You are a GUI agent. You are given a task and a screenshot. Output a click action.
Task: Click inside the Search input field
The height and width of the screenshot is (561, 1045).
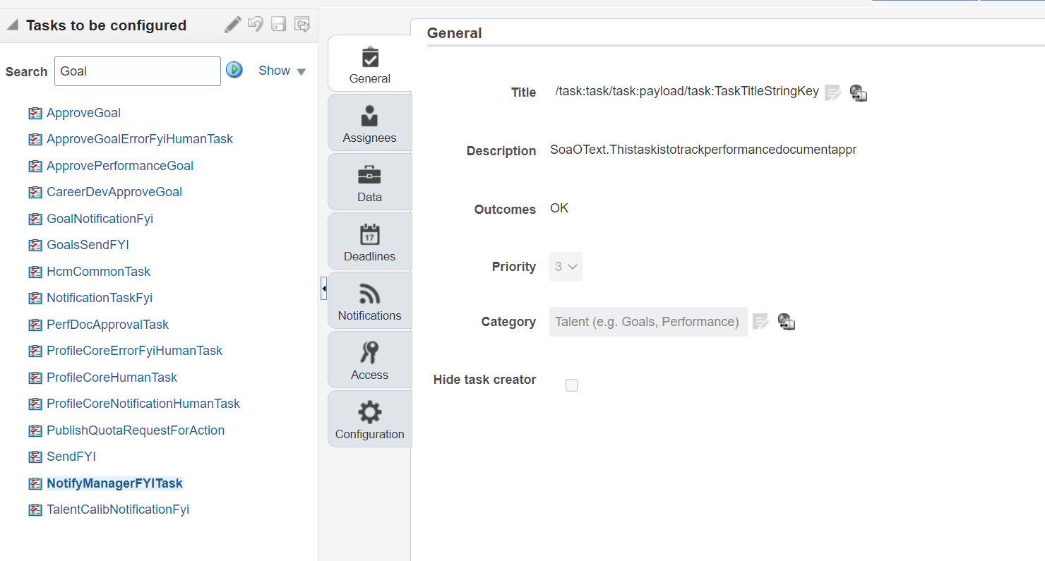point(137,71)
